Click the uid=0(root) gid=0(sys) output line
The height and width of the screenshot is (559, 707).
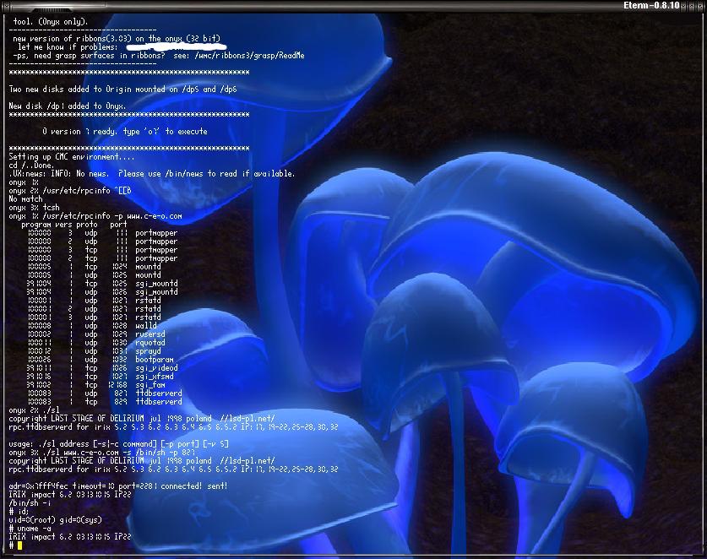click(x=49, y=520)
